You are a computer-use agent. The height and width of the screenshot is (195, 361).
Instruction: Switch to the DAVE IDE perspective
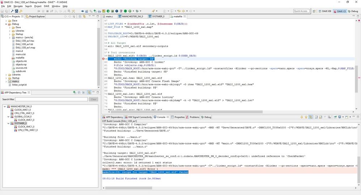(x=325, y=11)
